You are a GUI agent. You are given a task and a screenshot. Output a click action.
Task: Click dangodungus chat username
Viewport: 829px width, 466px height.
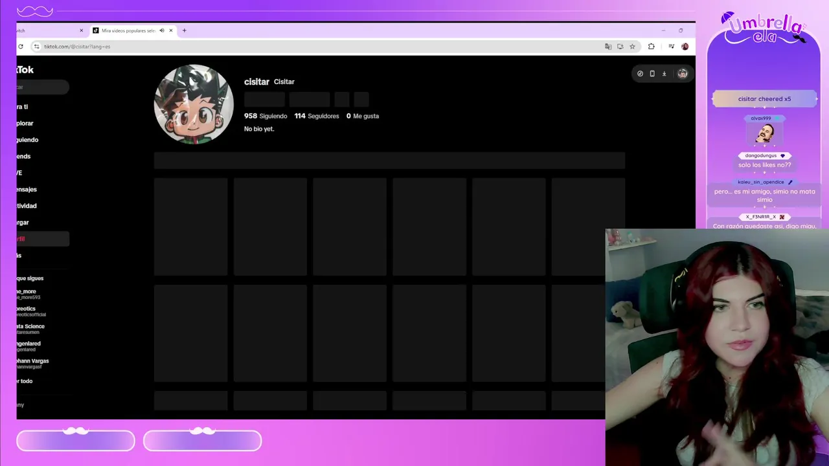tap(760, 156)
